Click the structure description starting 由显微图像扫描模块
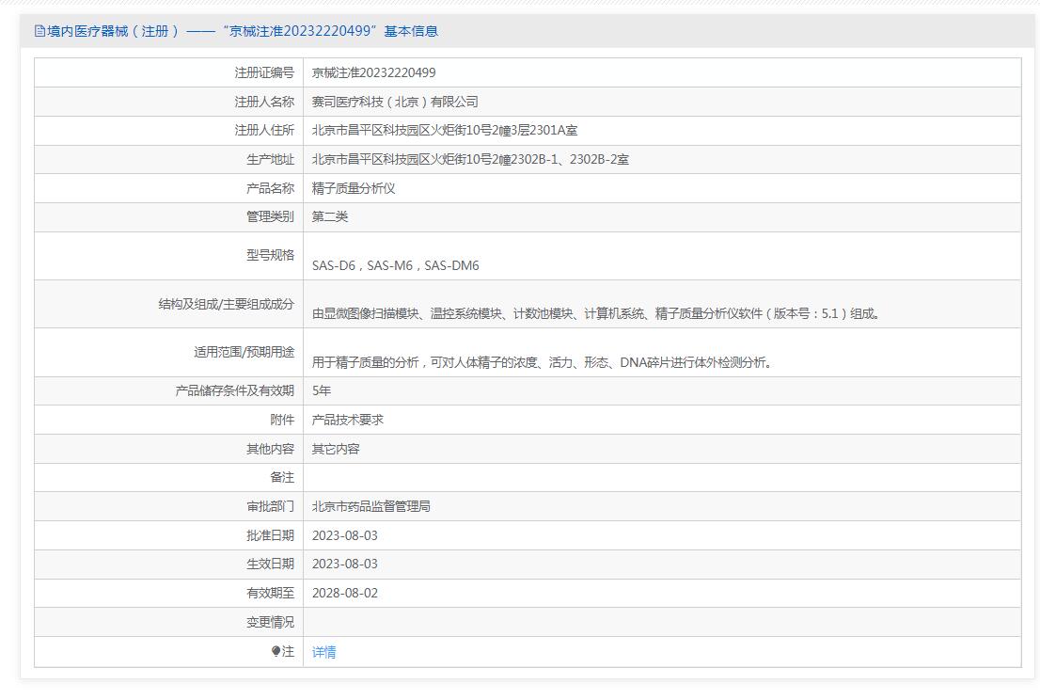 tap(595, 314)
